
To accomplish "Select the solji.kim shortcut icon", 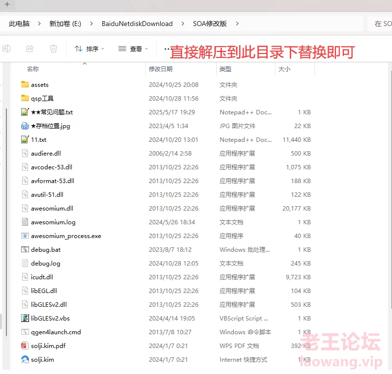I will tap(25, 359).
